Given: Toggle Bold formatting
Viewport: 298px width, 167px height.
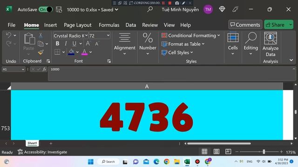Looking at the screenshot, I should (57, 44).
